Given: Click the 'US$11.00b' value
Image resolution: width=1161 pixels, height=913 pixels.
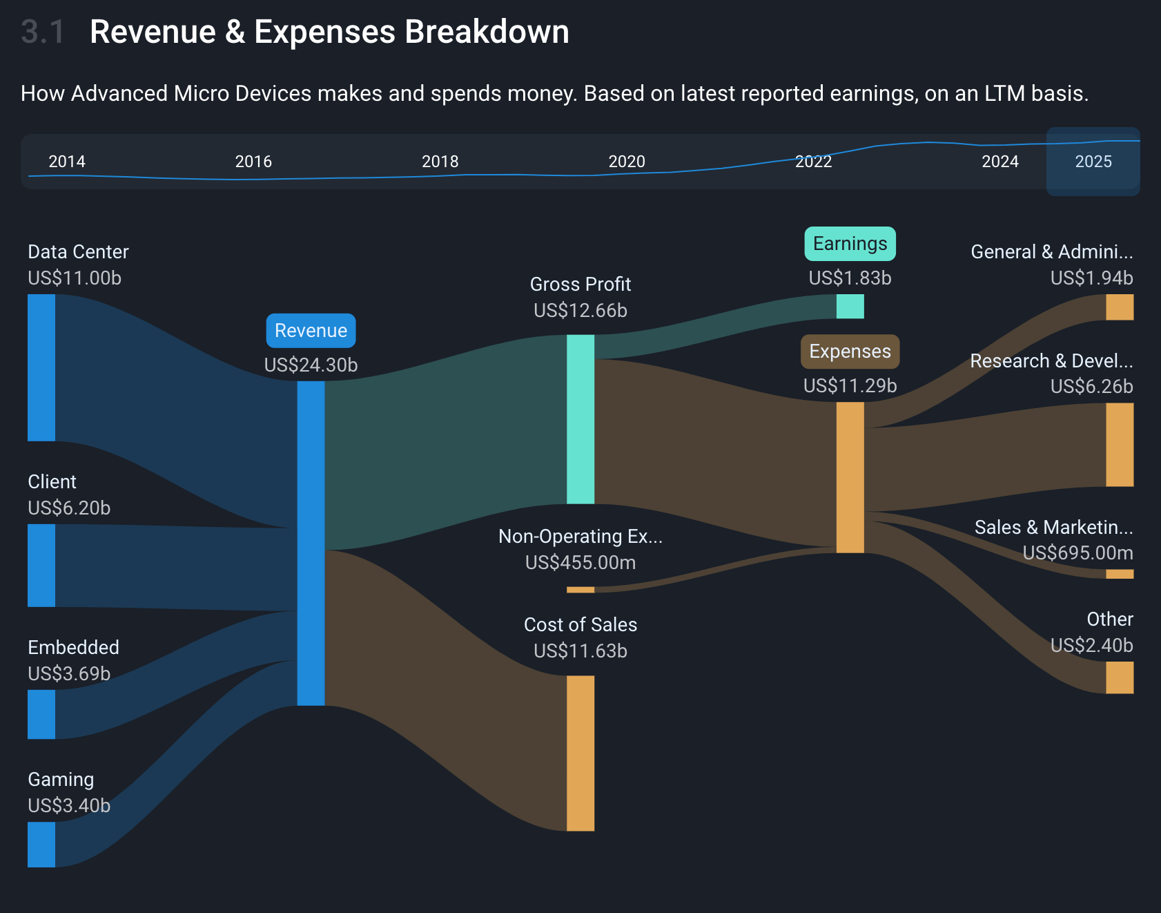Looking at the screenshot, I should click(x=75, y=278).
